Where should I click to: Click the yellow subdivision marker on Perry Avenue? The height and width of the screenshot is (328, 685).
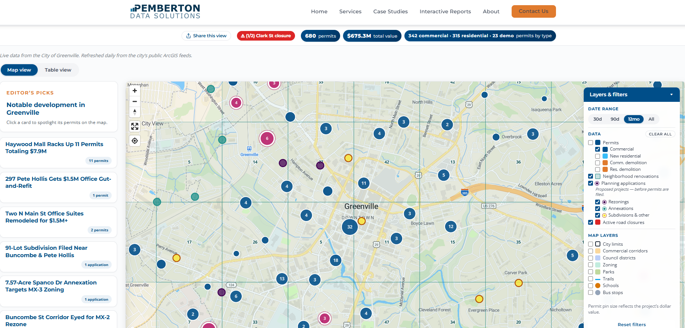tap(177, 258)
